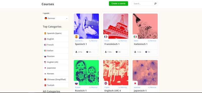The width and height of the screenshot is (202, 93).
Task: Click the clock icon on Französisch 1
Action: [117, 52]
